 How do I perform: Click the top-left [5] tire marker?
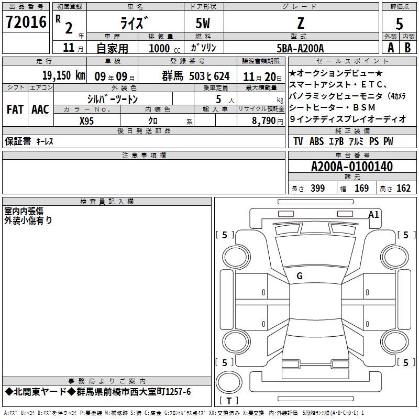225,235
